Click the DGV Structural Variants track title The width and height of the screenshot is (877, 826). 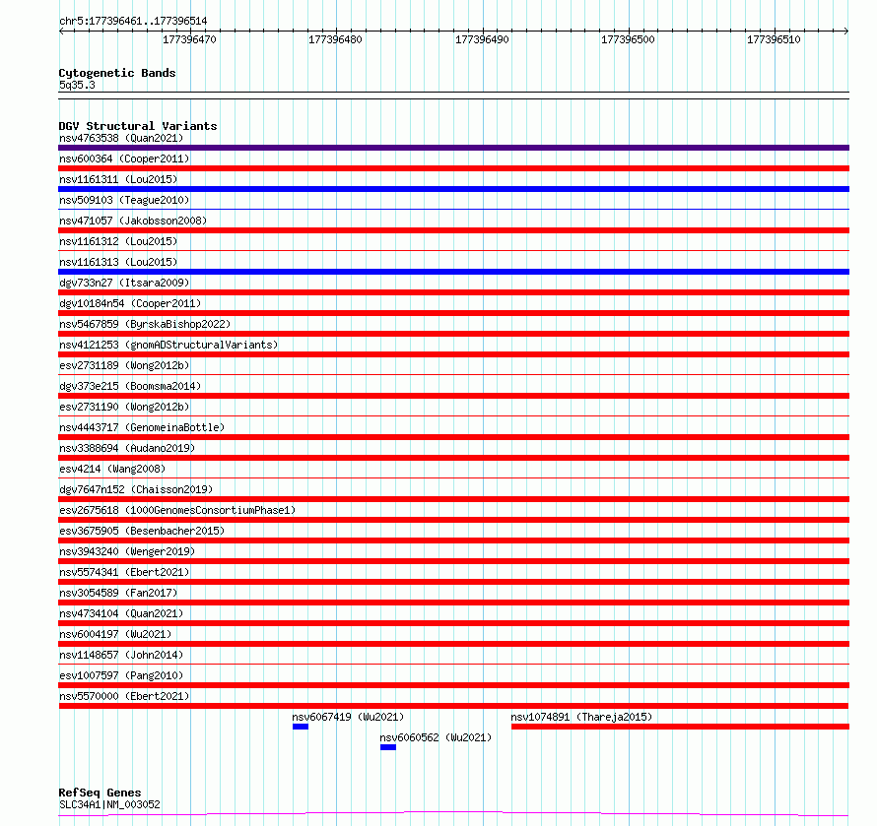point(138,126)
